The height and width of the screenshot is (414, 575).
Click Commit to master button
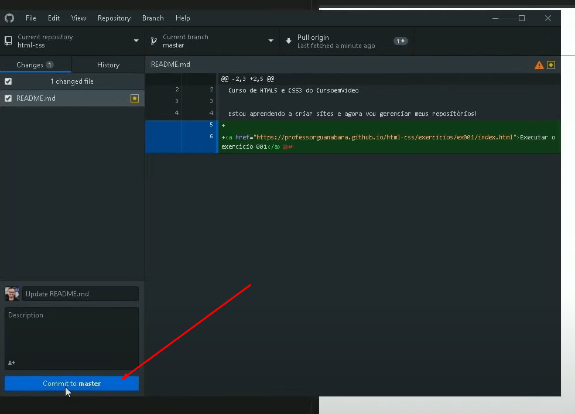[x=71, y=383]
